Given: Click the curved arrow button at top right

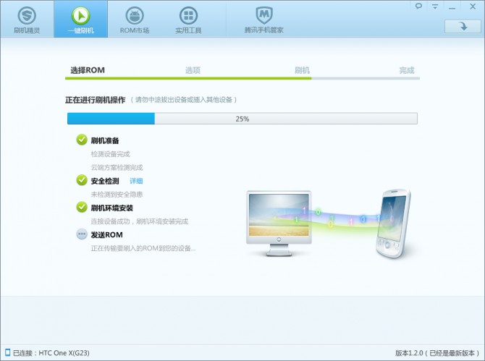Looking at the screenshot, I should (463, 26).
